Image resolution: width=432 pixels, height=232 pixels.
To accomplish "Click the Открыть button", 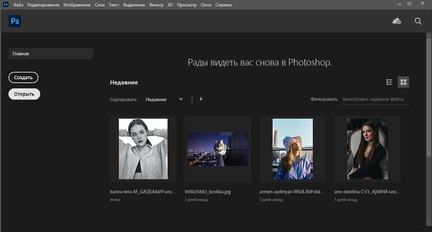I will [24, 94].
